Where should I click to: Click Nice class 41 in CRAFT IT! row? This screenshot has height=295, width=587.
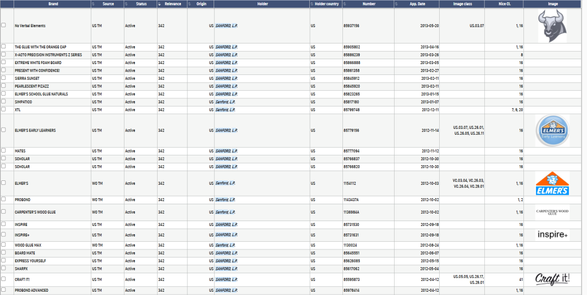point(521,280)
